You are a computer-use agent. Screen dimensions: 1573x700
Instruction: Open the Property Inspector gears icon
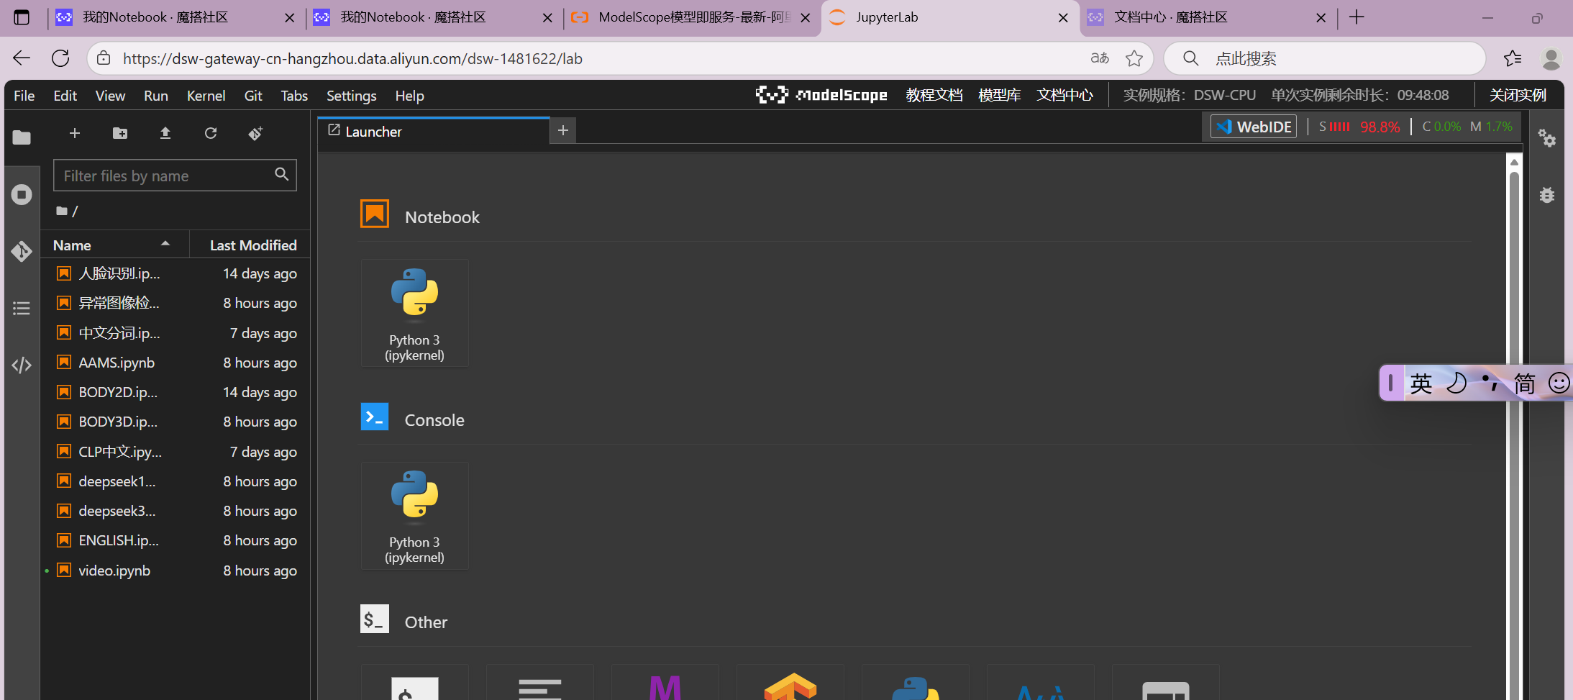(x=1547, y=137)
